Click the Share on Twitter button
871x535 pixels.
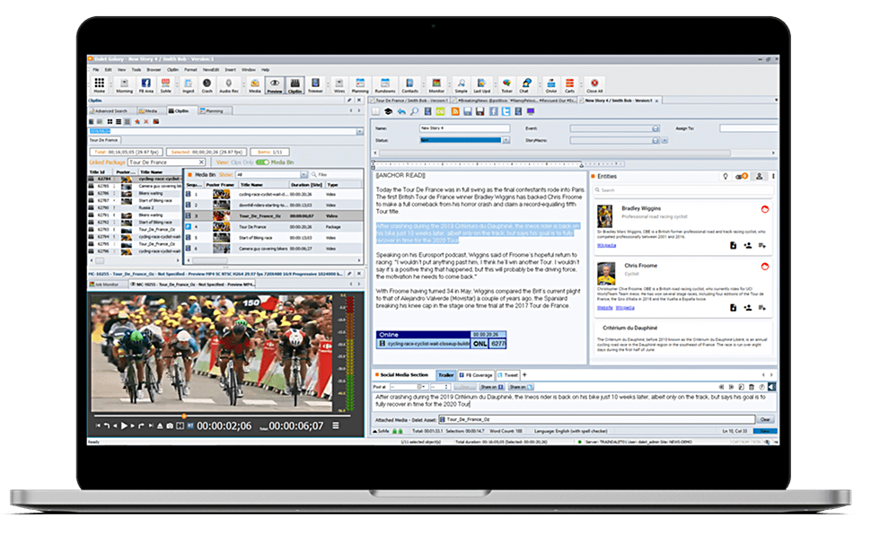(x=521, y=387)
